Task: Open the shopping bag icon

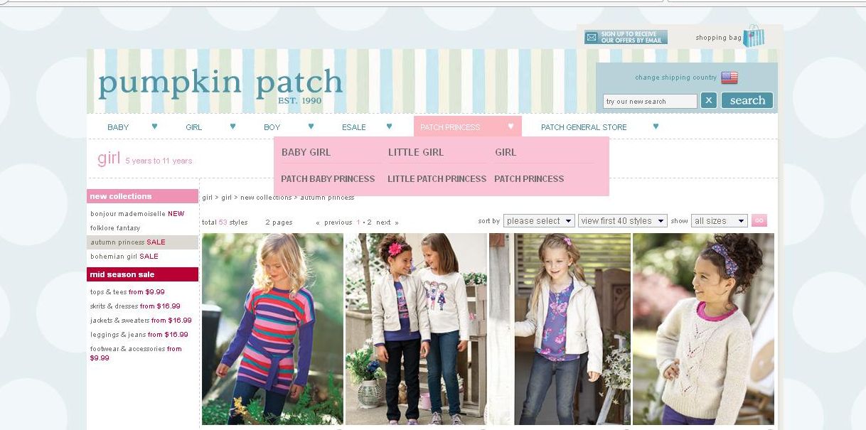Action: click(x=754, y=36)
